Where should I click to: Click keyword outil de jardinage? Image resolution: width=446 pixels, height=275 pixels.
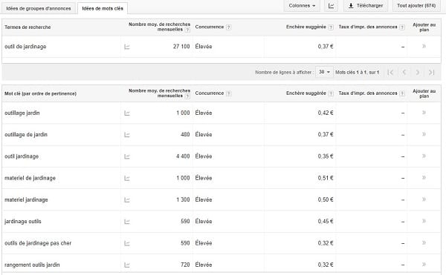pos(25,47)
